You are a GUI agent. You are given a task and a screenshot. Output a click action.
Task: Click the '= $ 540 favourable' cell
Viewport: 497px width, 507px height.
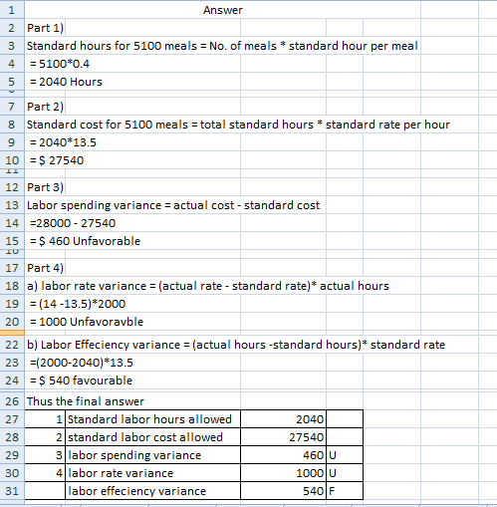tap(81, 380)
